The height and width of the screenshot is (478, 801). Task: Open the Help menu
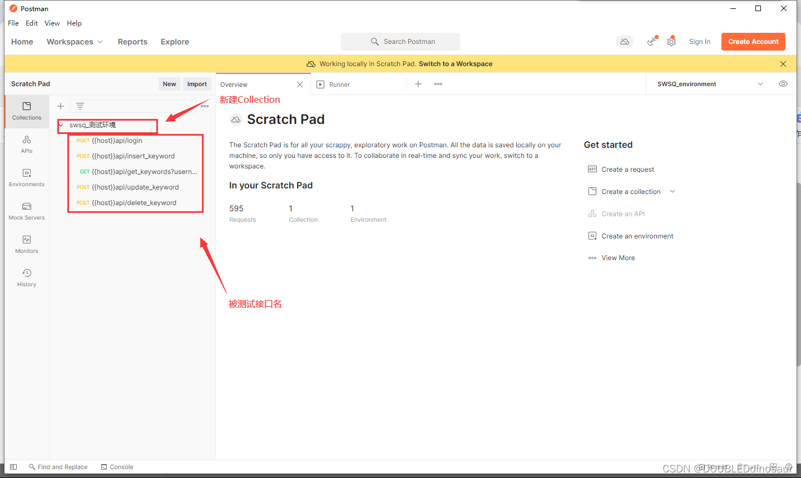[75, 23]
